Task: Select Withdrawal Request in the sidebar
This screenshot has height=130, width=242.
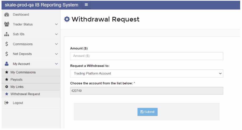Action: click(25, 94)
